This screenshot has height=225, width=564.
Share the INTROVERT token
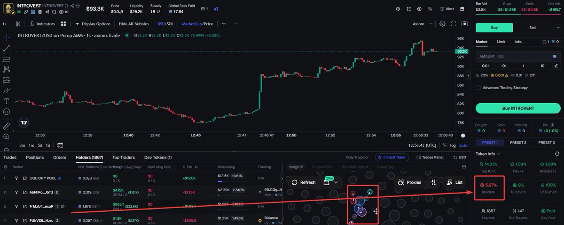coord(71,6)
